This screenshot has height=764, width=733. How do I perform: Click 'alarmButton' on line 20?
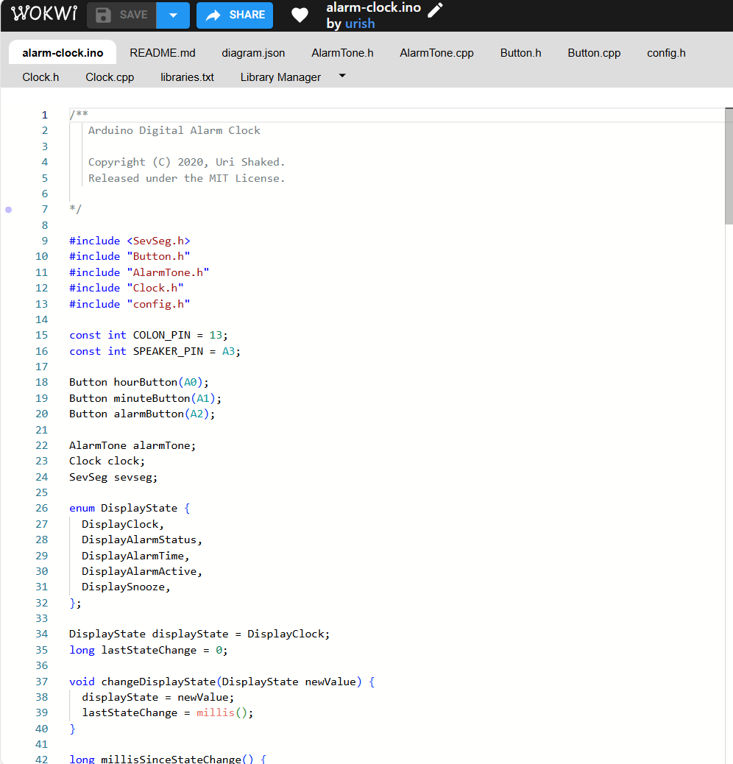(x=149, y=414)
